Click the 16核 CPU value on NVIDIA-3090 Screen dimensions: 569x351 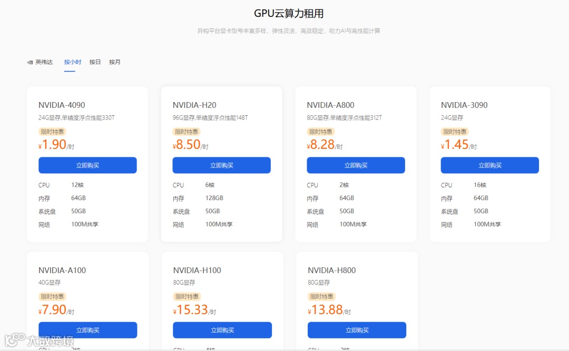click(x=480, y=185)
